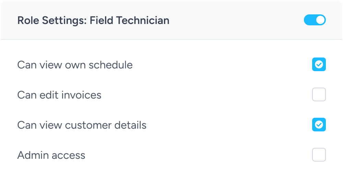Enable the "Can edit invoices" checkbox
This screenshot has height=180, width=343.
(319, 94)
